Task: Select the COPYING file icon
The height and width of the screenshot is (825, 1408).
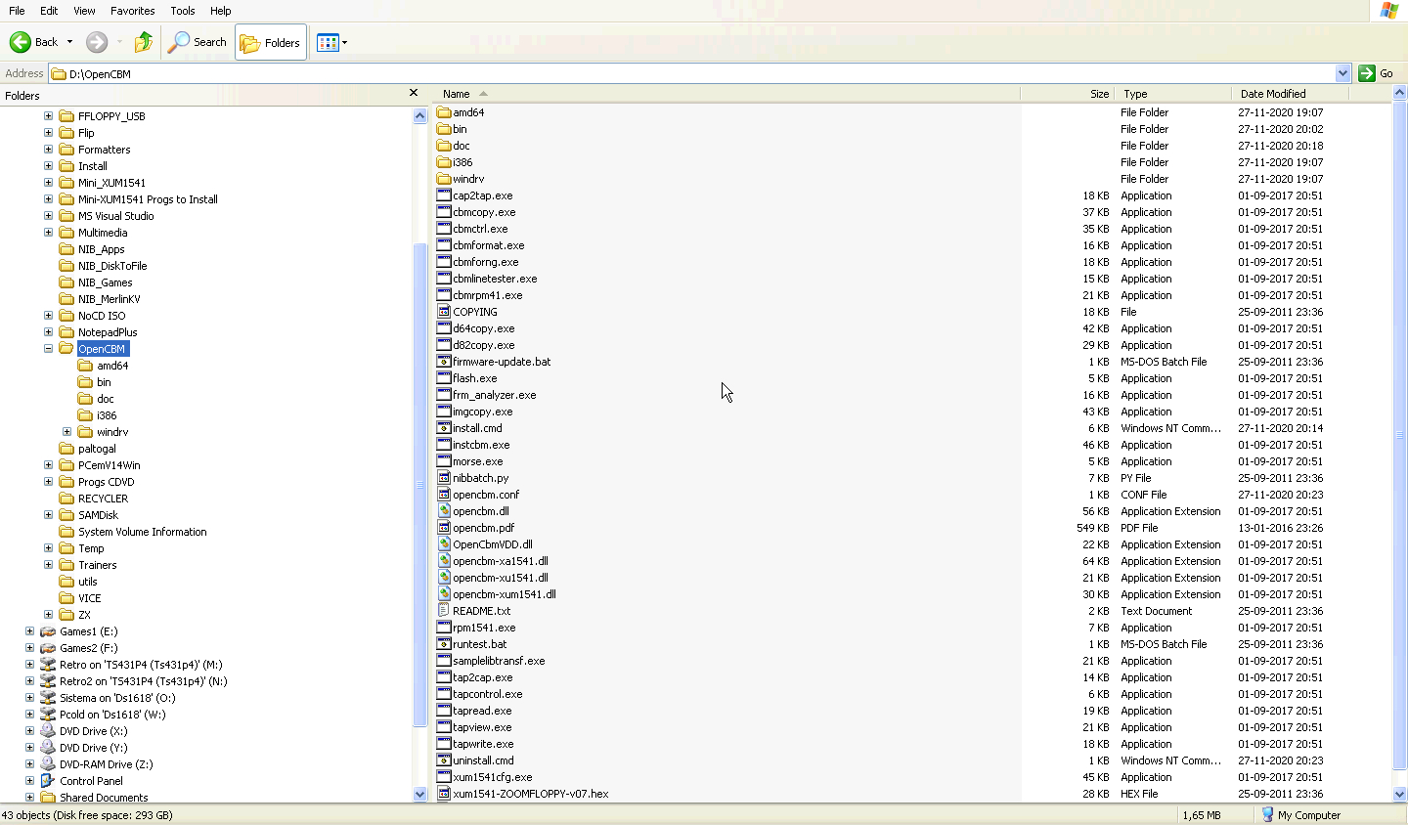Action: 444,312
